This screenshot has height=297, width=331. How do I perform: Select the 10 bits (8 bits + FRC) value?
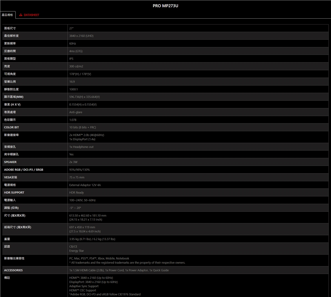[82, 127]
